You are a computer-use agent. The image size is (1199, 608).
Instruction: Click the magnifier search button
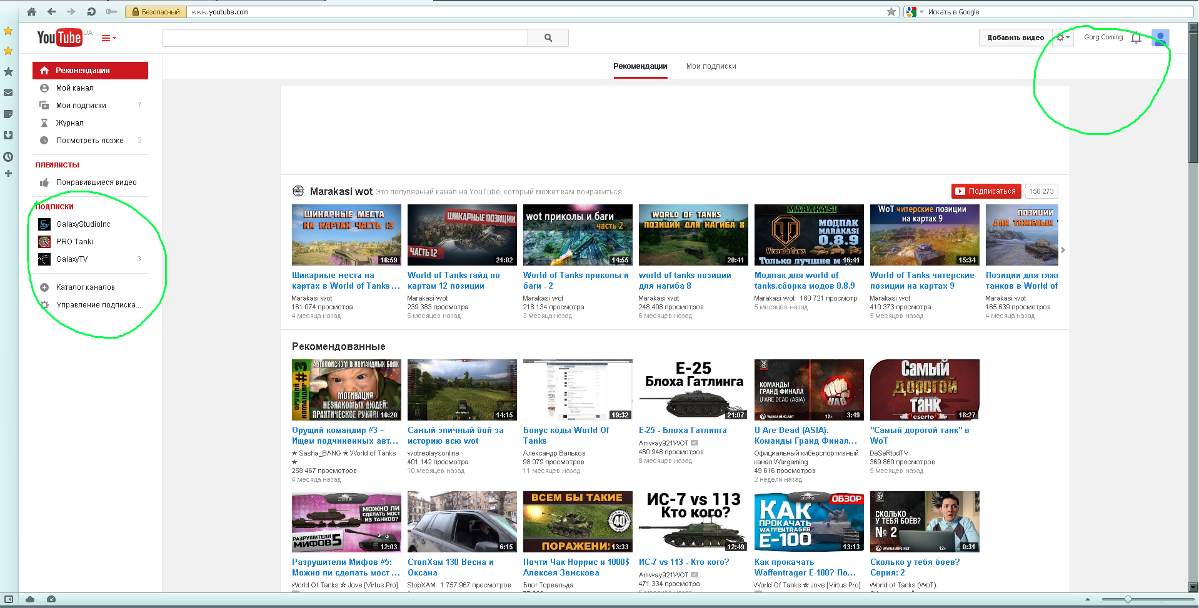coord(548,37)
